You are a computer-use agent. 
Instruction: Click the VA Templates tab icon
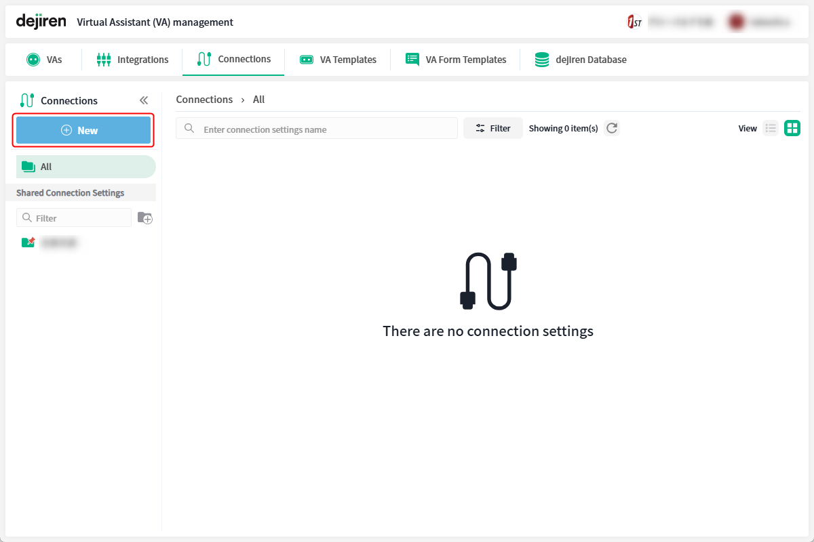click(x=307, y=60)
